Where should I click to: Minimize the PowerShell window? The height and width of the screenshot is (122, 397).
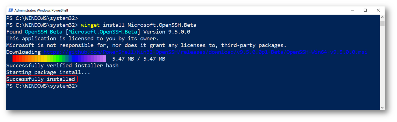tap(352, 10)
